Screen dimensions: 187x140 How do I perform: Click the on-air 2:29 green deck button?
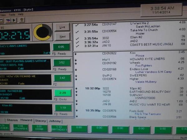pyautogui.click(x=62, y=93)
